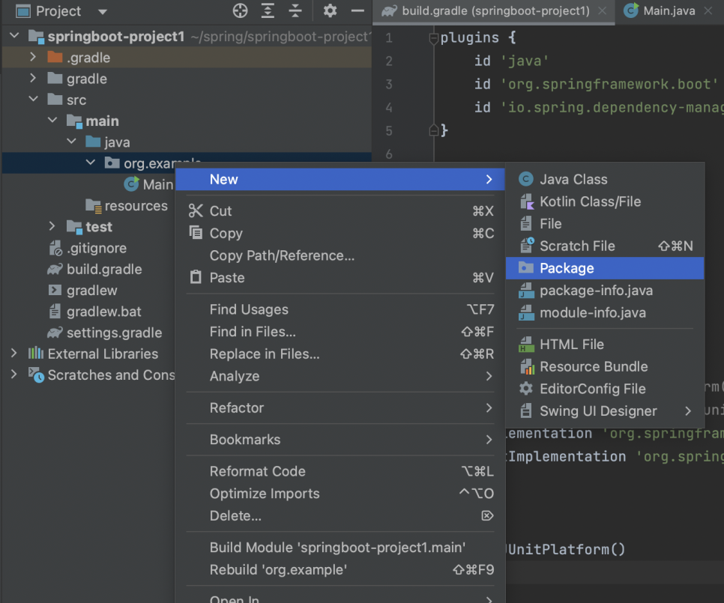The image size is (724, 603).
Task: Click the HTML File icon
Action: click(x=526, y=344)
